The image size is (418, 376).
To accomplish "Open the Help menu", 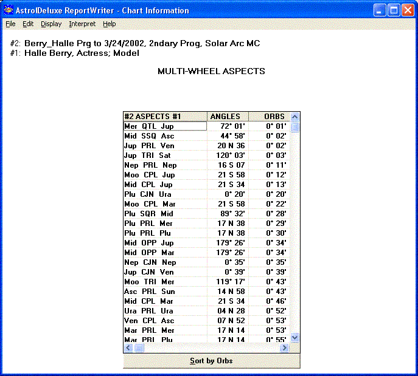I will click(x=109, y=24).
